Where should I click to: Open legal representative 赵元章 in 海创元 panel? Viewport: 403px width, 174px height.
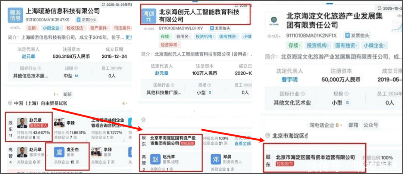(162, 73)
